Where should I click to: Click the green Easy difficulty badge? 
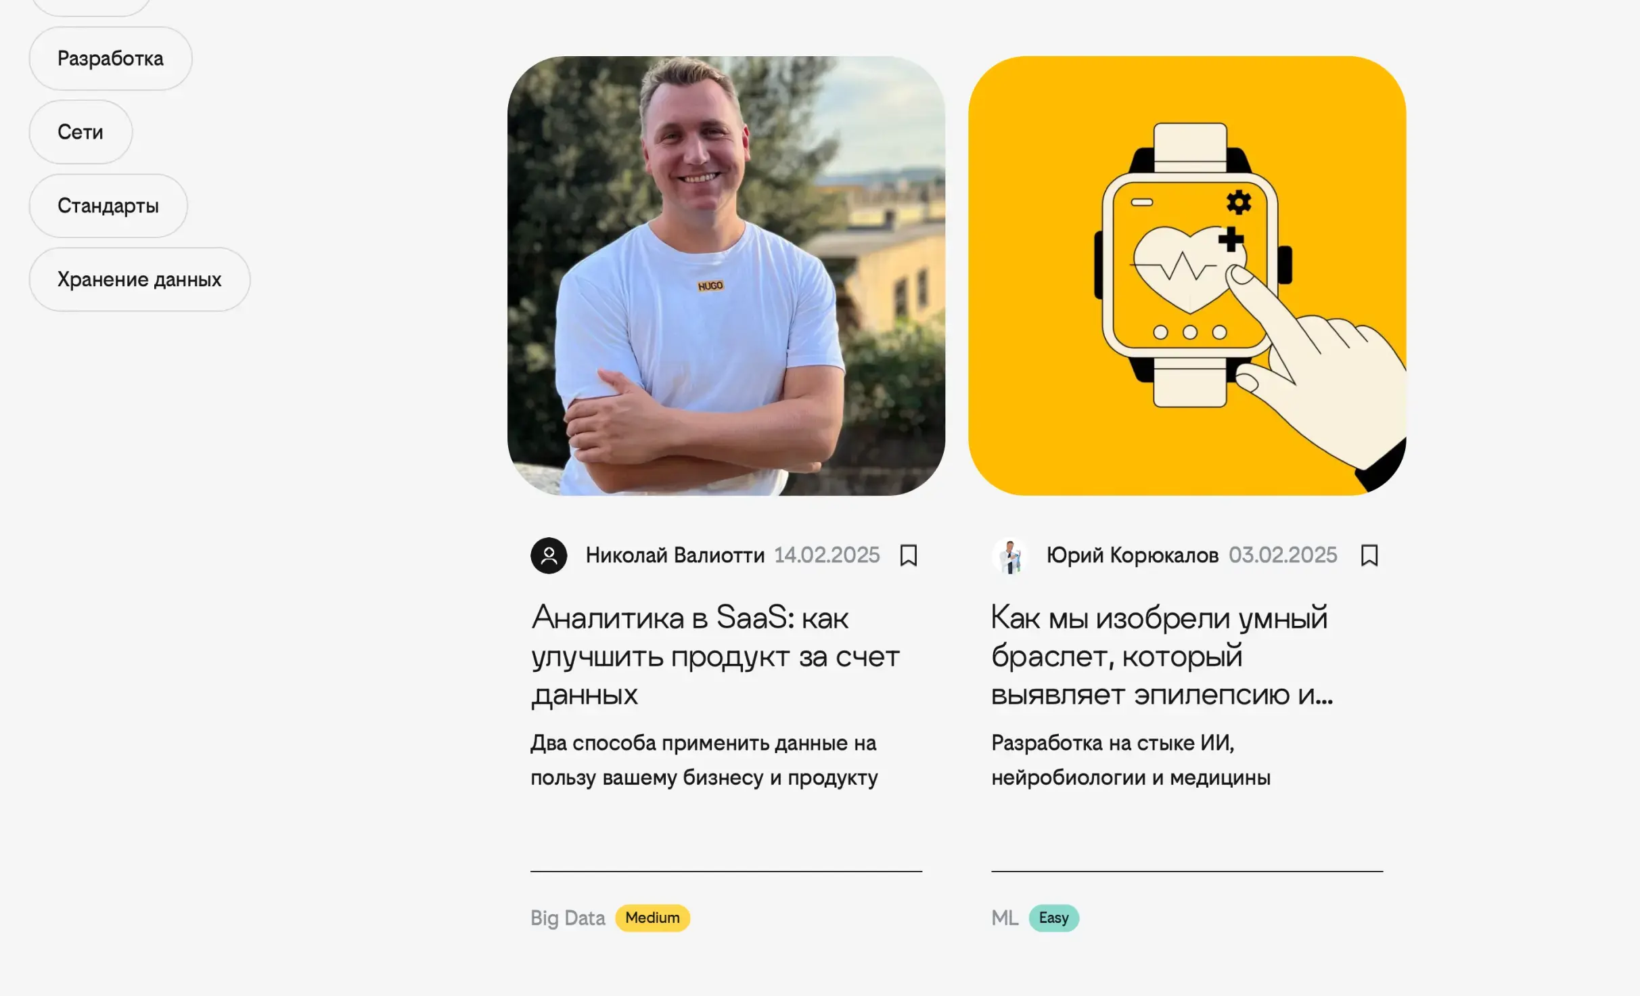1054,918
